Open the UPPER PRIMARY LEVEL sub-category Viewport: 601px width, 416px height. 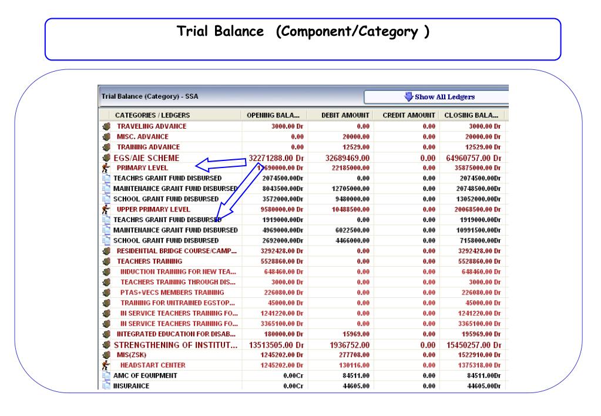tap(153, 209)
